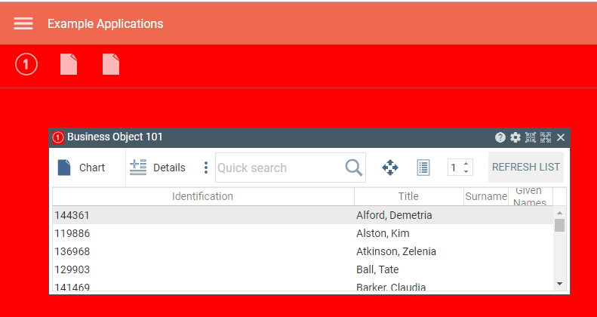Click the collapse arrows icon in title bar
This screenshot has width=597, height=317.
[x=531, y=137]
